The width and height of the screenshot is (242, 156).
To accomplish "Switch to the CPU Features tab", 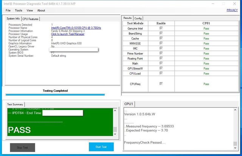I will (x=30, y=19).
